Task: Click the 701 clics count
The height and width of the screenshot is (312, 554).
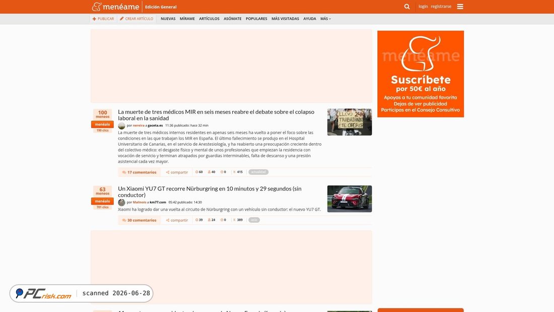Action: pyautogui.click(x=102, y=207)
